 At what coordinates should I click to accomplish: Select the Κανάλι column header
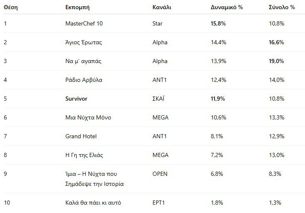pyautogui.click(x=162, y=8)
